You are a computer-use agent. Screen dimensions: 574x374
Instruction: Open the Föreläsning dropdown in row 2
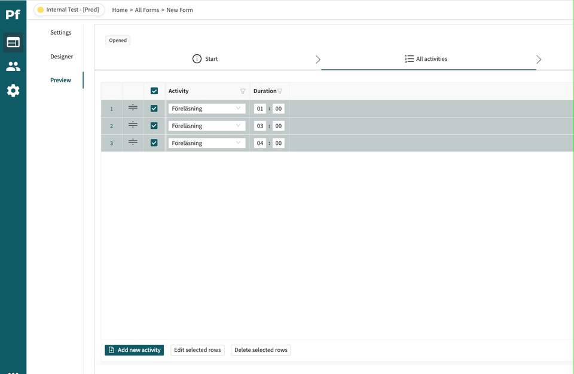(207, 126)
